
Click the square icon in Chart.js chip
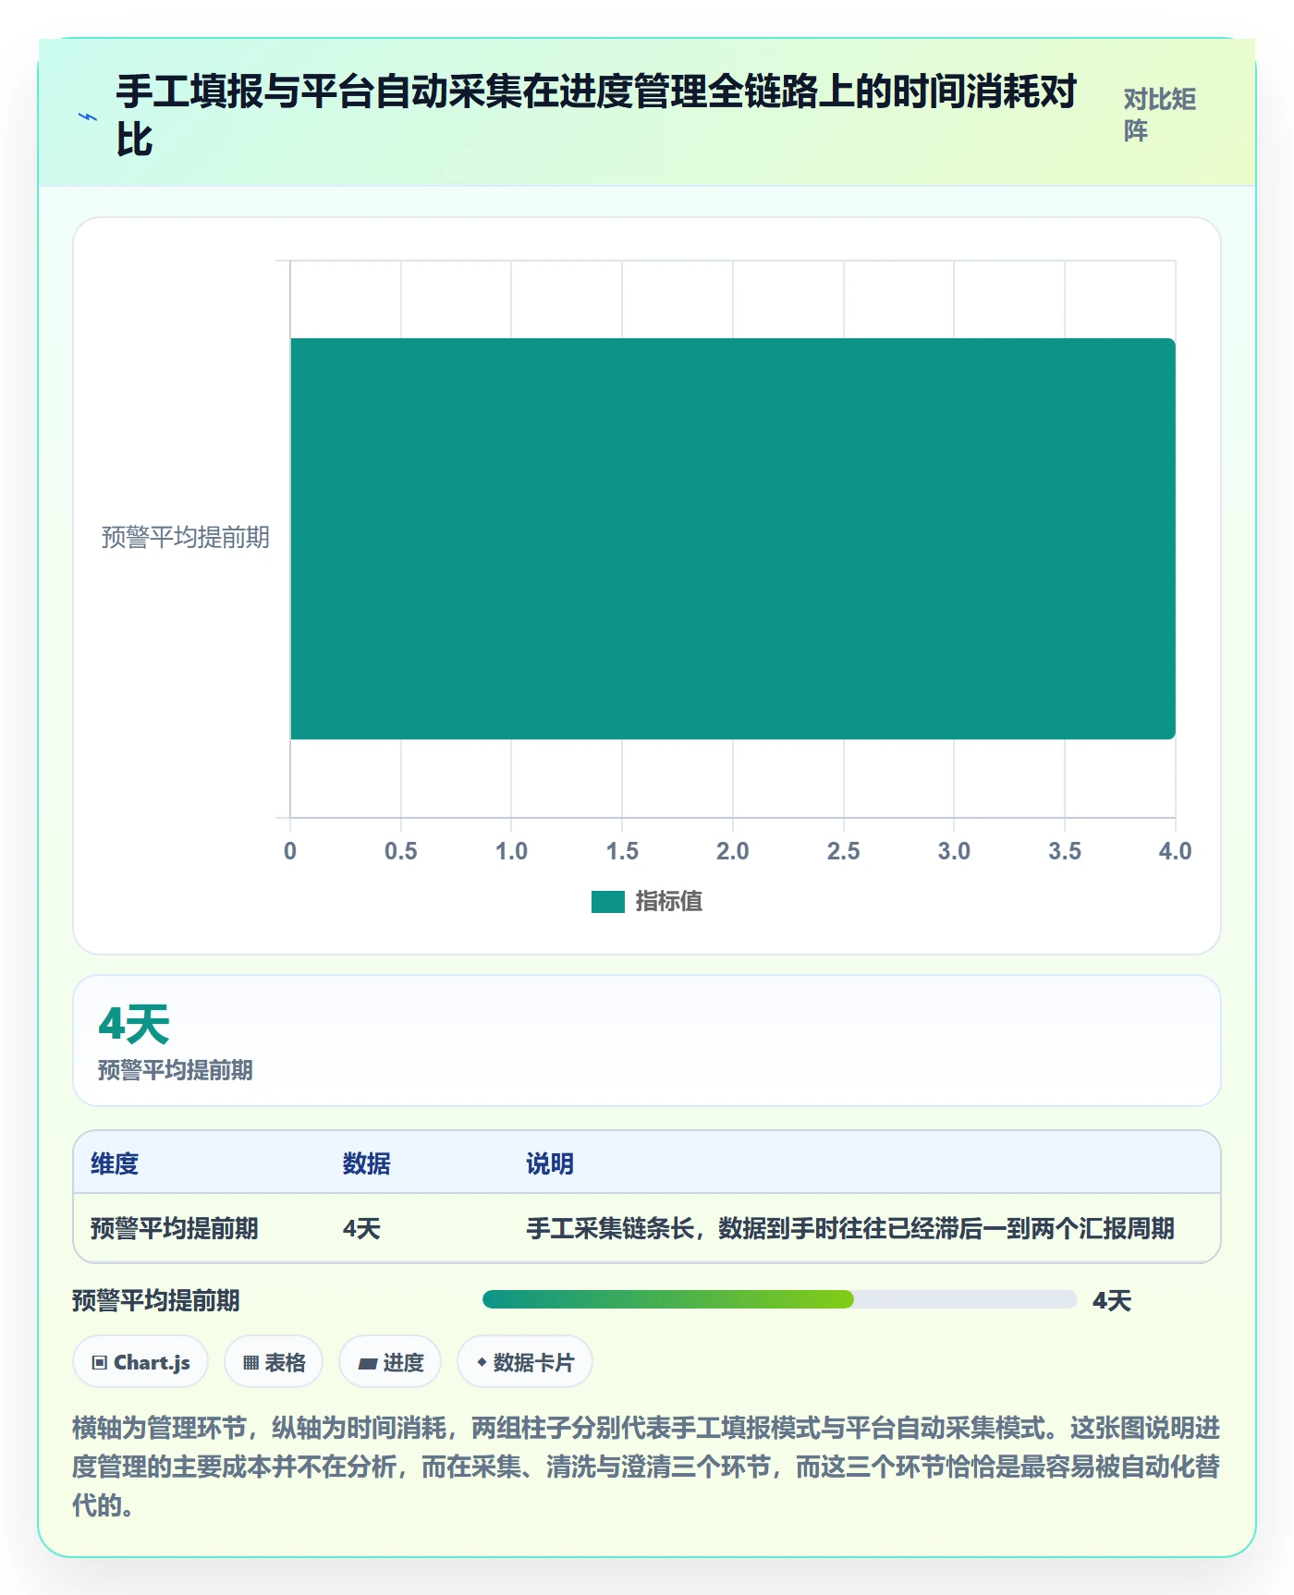tap(100, 1363)
